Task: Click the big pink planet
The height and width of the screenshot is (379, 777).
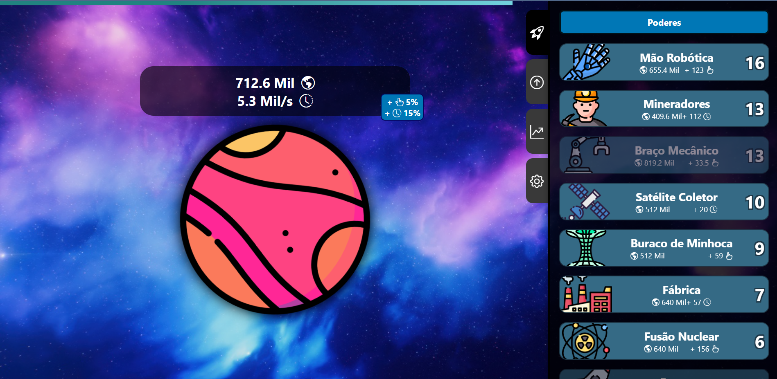Action: tap(275, 220)
